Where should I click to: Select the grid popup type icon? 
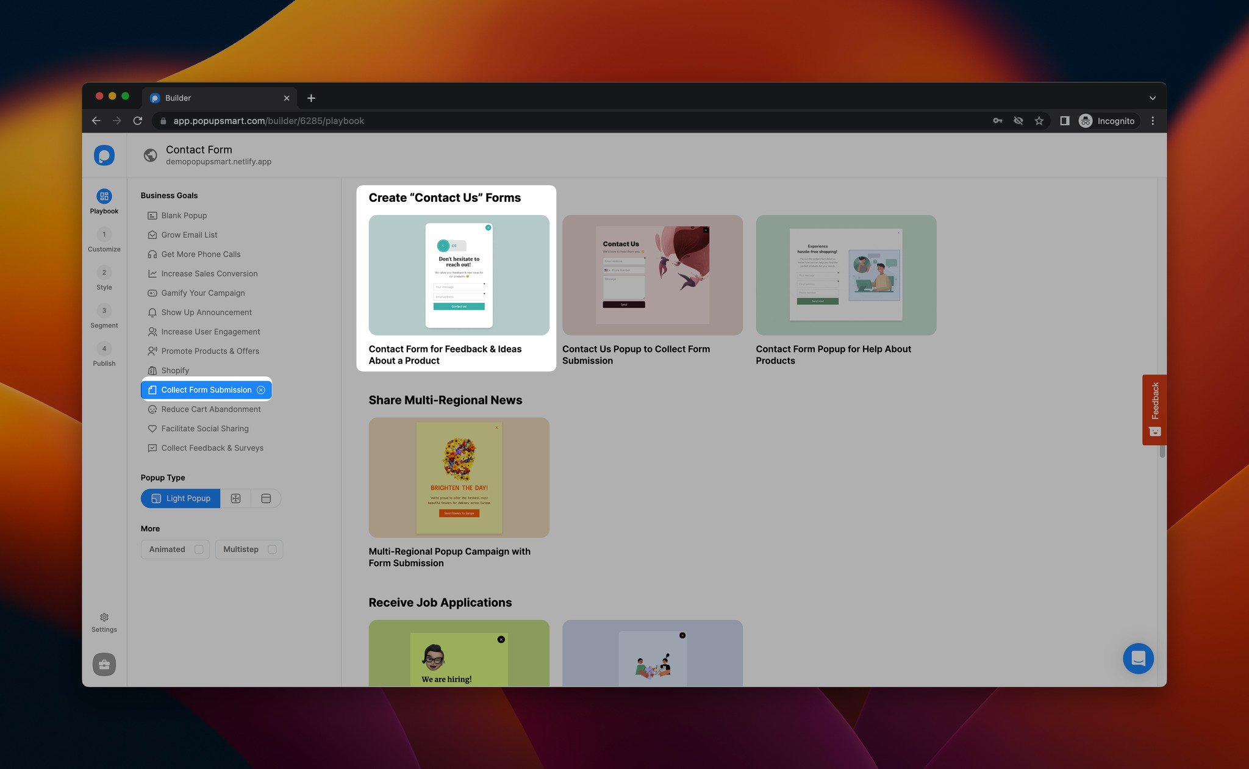tap(235, 498)
